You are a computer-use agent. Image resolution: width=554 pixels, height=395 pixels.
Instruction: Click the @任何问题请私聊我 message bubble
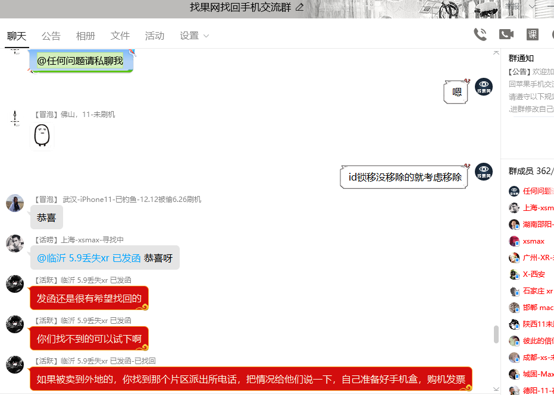point(81,61)
